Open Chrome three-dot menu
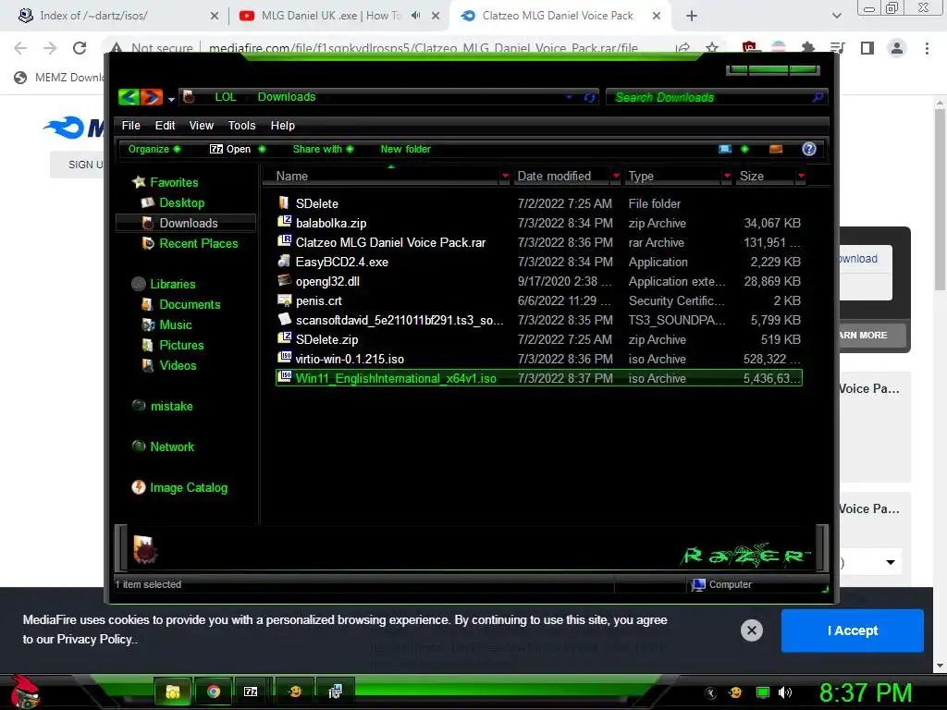The image size is (947, 710). coord(927,48)
